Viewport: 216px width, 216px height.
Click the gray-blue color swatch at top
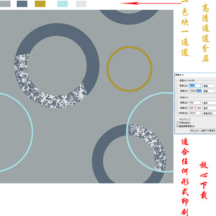point(5,4)
